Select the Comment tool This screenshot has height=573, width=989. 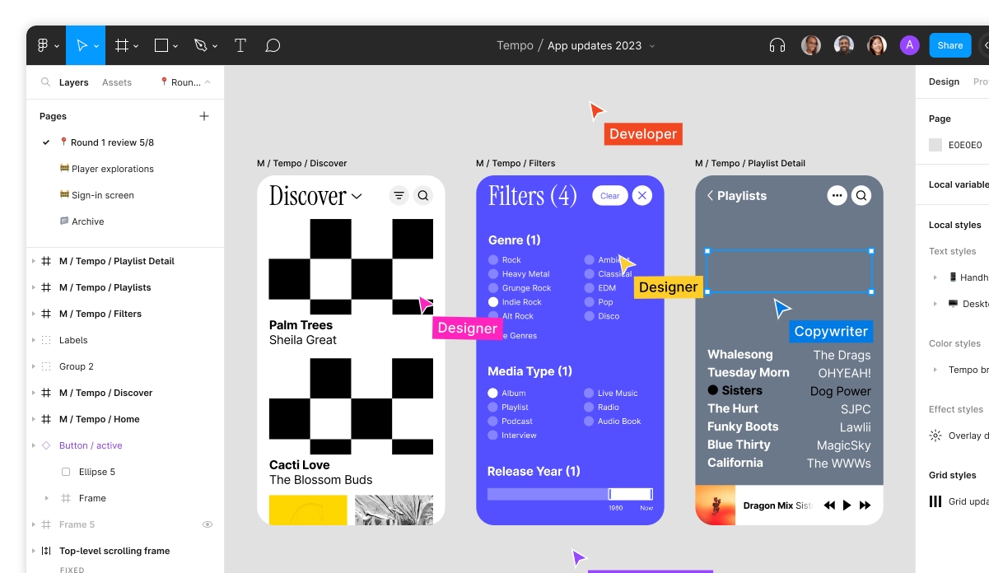[273, 45]
